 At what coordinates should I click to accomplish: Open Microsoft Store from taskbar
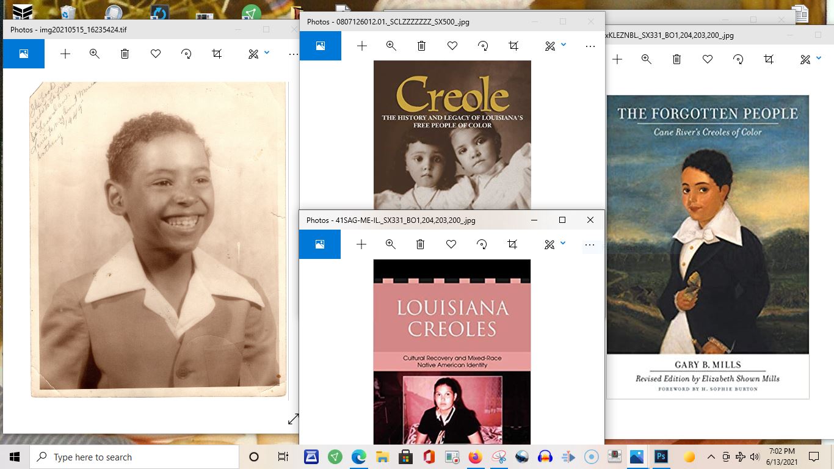tap(405, 457)
